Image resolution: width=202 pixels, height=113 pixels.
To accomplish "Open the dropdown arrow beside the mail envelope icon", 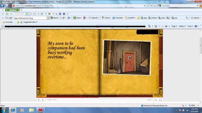I will [x=39, y=14].
